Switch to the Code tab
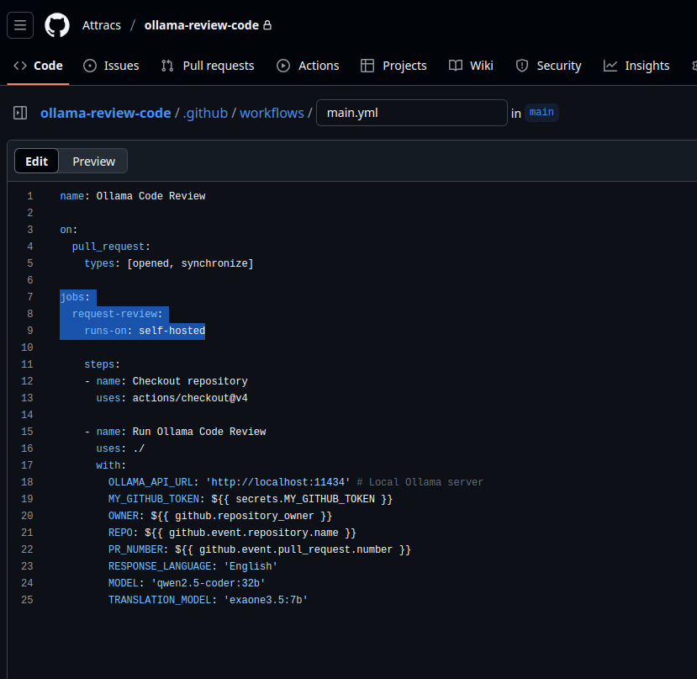 point(38,66)
